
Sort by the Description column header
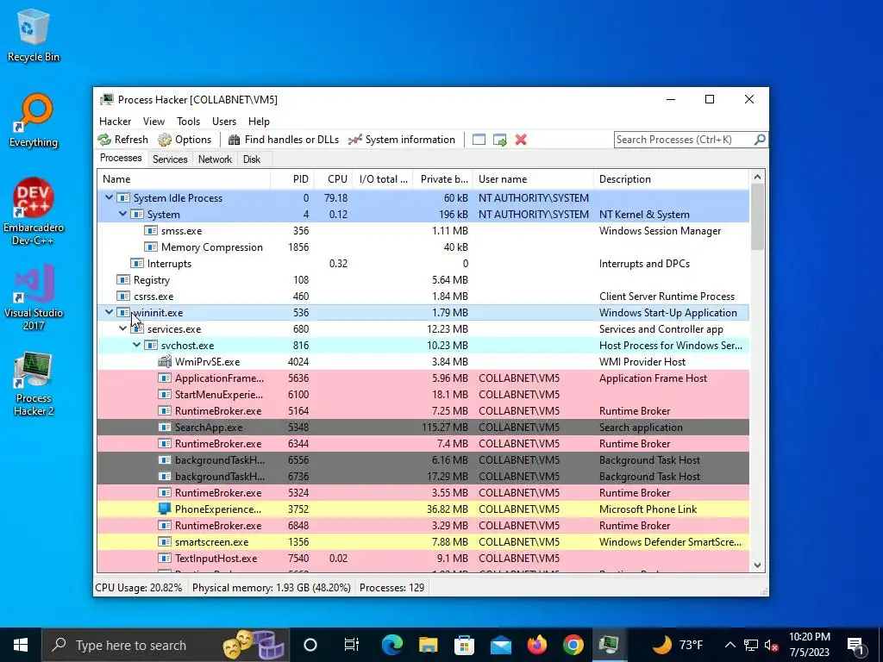(671, 179)
